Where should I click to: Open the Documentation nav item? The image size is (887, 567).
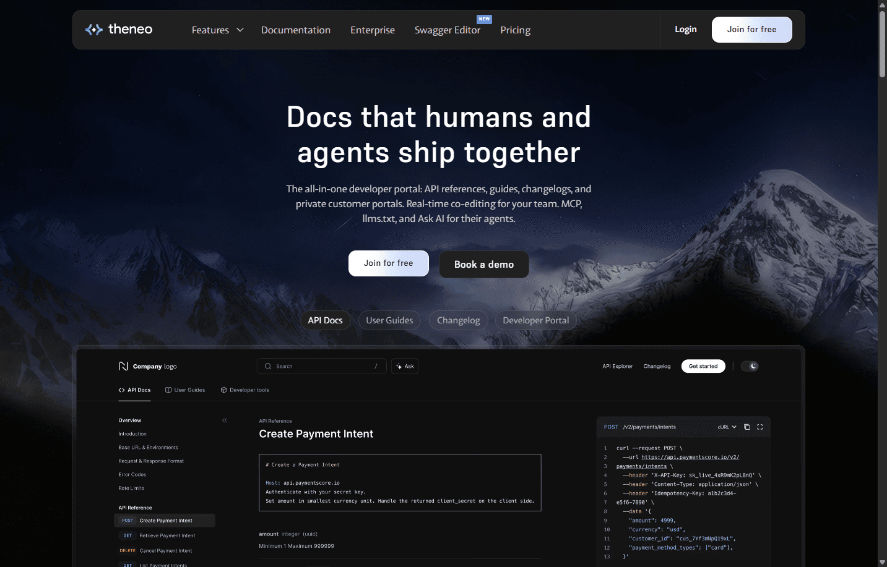pyautogui.click(x=296, y=30)
